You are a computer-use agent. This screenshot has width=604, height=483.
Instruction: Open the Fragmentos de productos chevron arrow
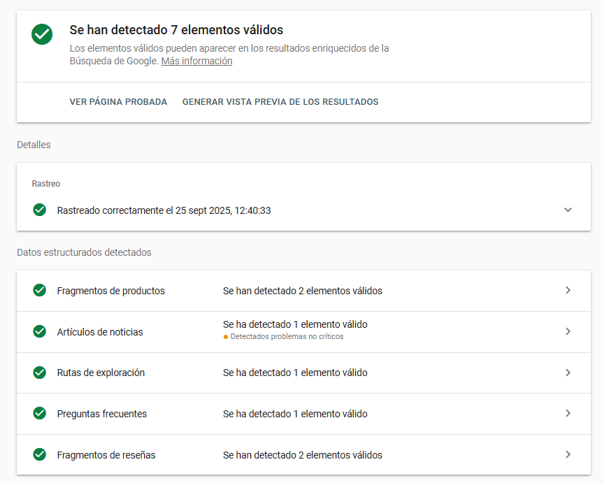[x=568, y=290]
